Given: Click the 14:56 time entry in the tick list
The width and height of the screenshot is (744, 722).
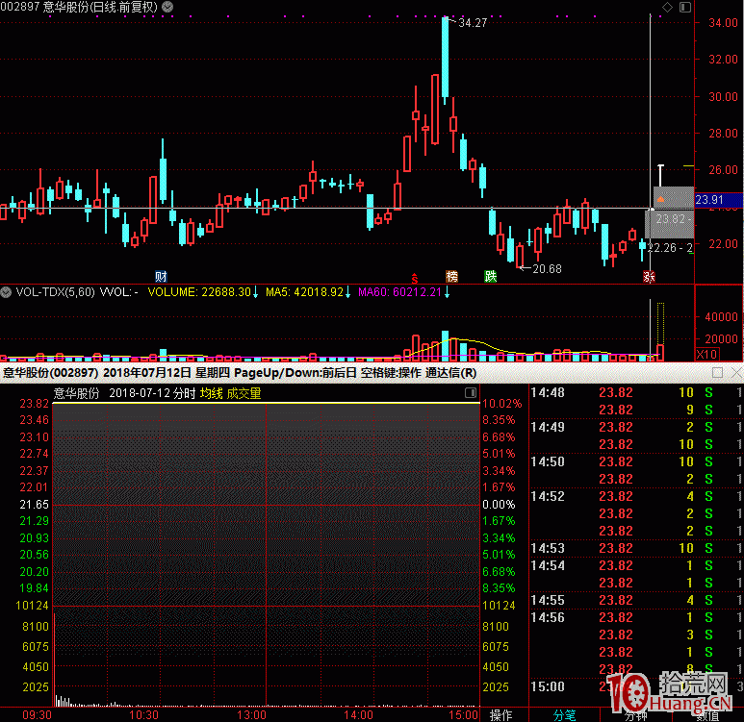Looking at the screenshot, I should point(548,617).
